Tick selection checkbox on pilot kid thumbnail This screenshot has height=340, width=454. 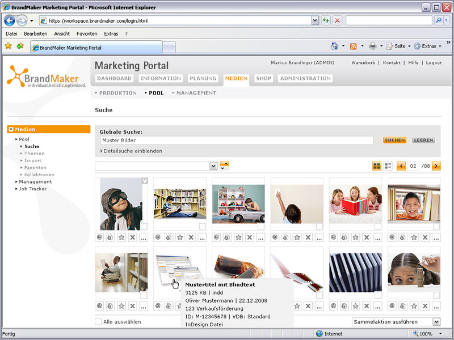pos(144,227)
